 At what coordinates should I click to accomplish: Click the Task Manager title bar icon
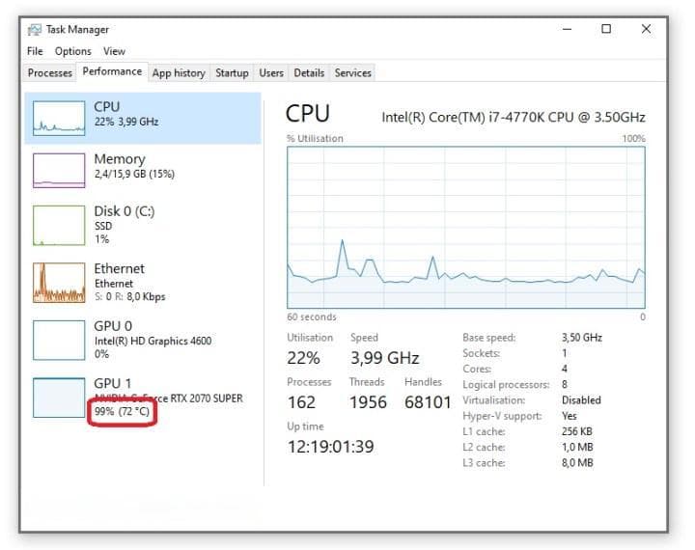click(x=34, y=30)
